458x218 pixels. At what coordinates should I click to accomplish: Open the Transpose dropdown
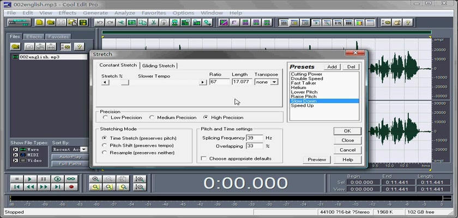tap(274, 82)
